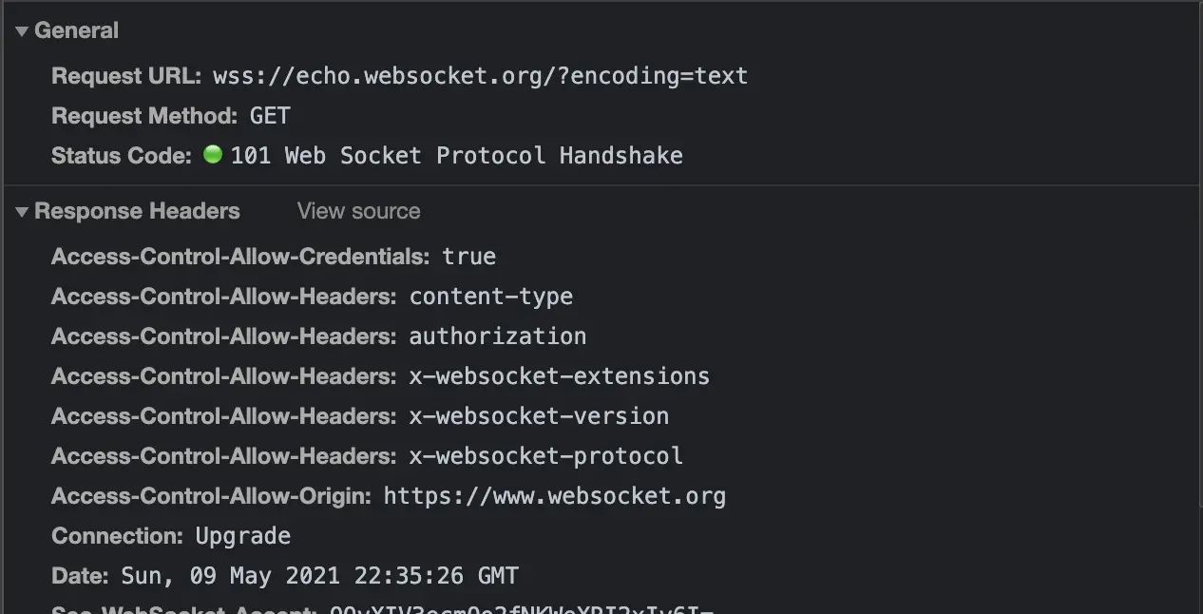Click the authorization header value

[x=497, y=336]
